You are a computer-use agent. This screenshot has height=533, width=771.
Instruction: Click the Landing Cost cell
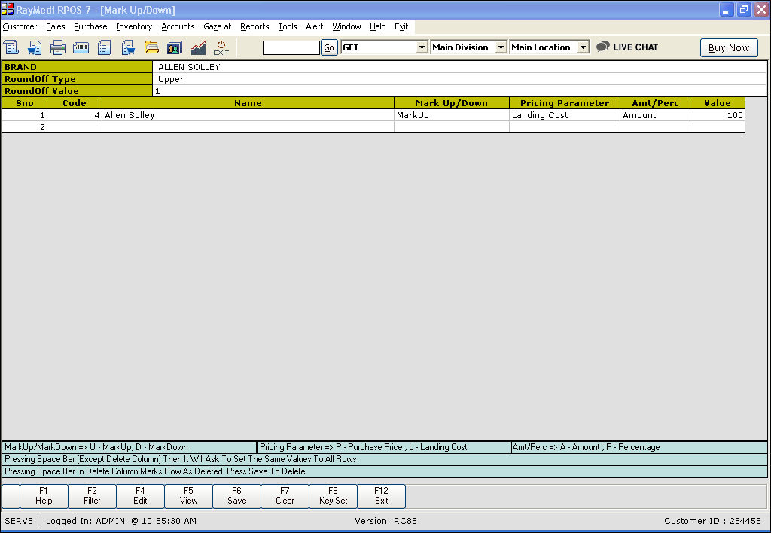click(565, 115)
